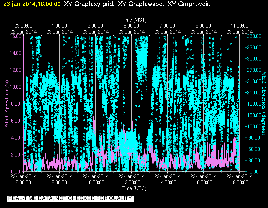Click the 3:00:00 MST time label
The image size is (268, 208).
point(95,26)
